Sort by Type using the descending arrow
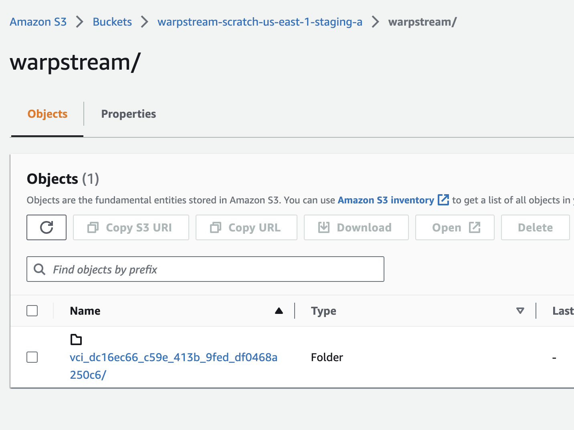Viewport: 574px width, 430px height. 520,311
